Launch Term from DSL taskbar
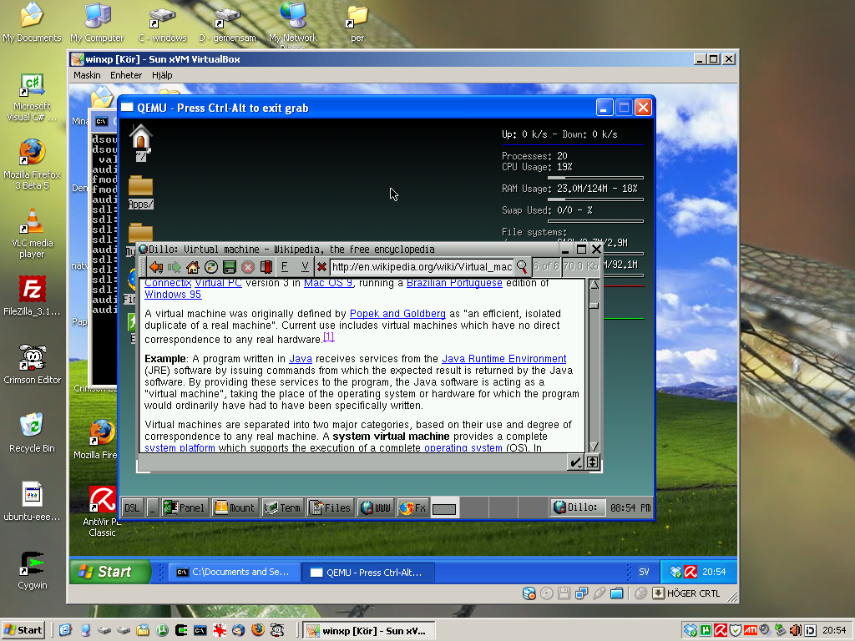This screenshot has height=641, width=855. 282,508
